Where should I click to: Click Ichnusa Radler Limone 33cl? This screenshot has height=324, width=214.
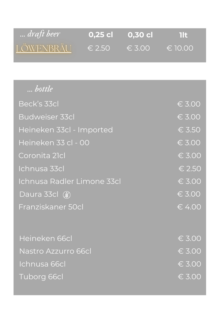click(x=70, y=182)
